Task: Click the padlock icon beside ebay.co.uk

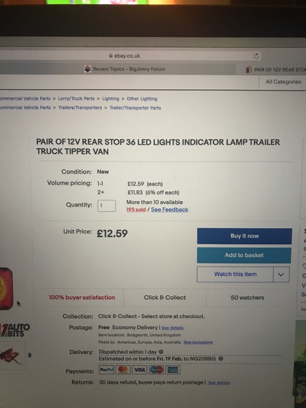Action: (x=111, y=55)
